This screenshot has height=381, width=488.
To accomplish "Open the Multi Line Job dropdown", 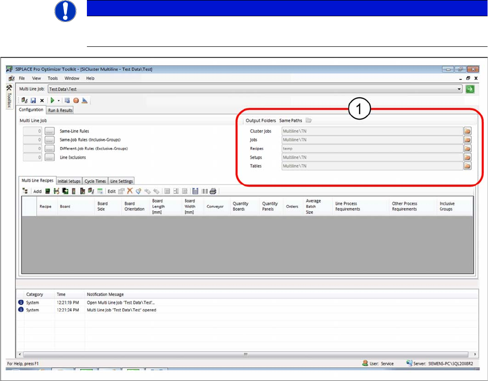I will click(x=459, y=89).
